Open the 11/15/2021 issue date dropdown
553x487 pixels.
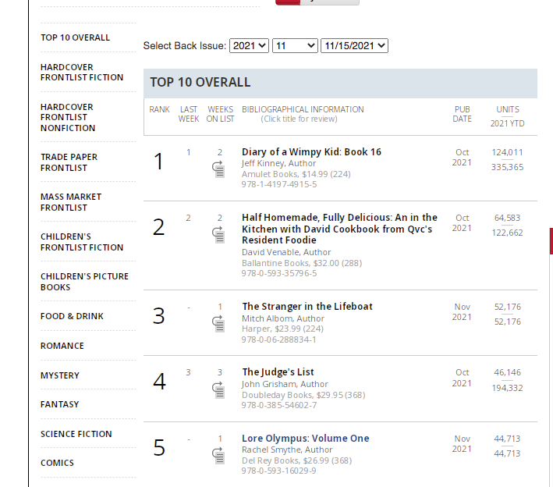click(x=354, y=46)
